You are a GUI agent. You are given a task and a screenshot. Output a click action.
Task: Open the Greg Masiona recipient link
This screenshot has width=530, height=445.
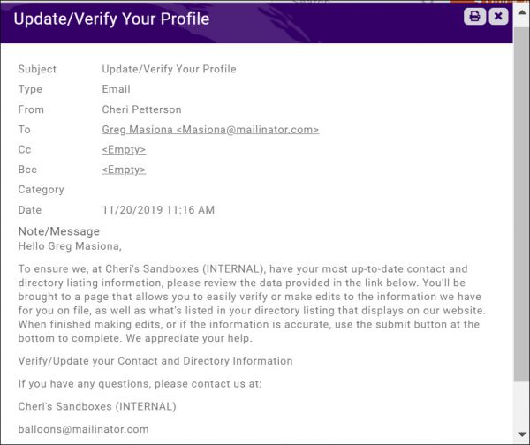[x=210, y=130]
